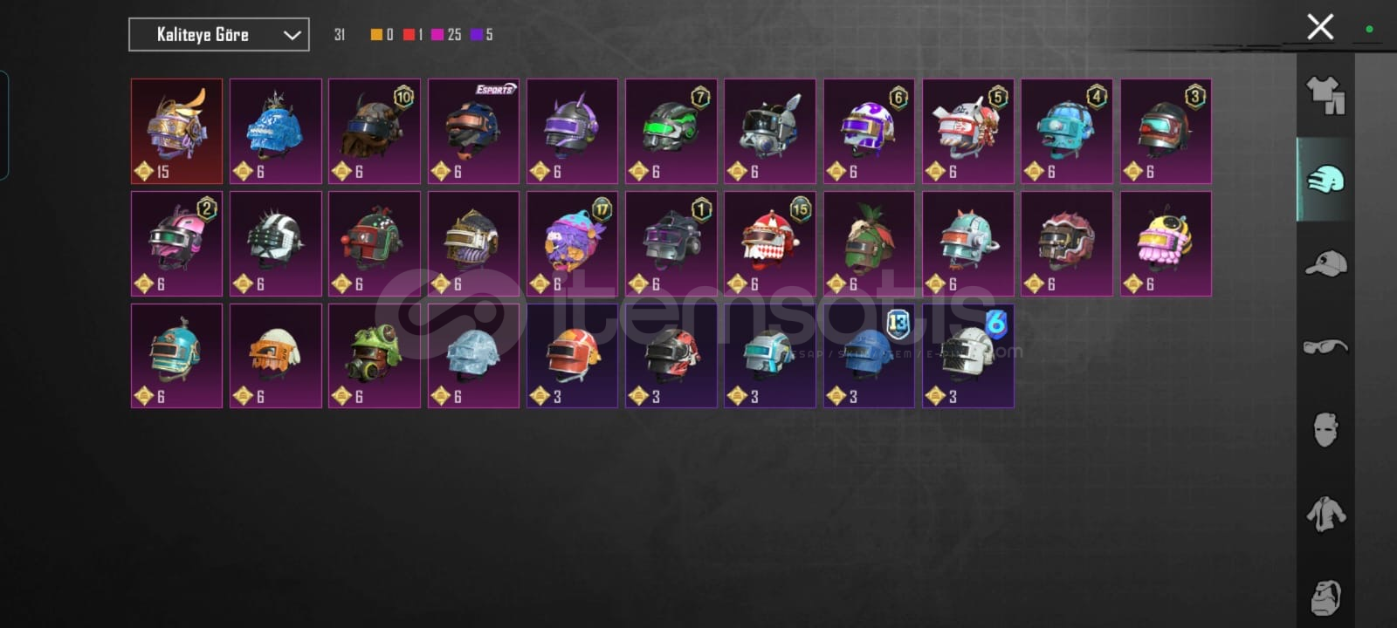Select the yellow bee helmet with pink frills

point(1166,244)
